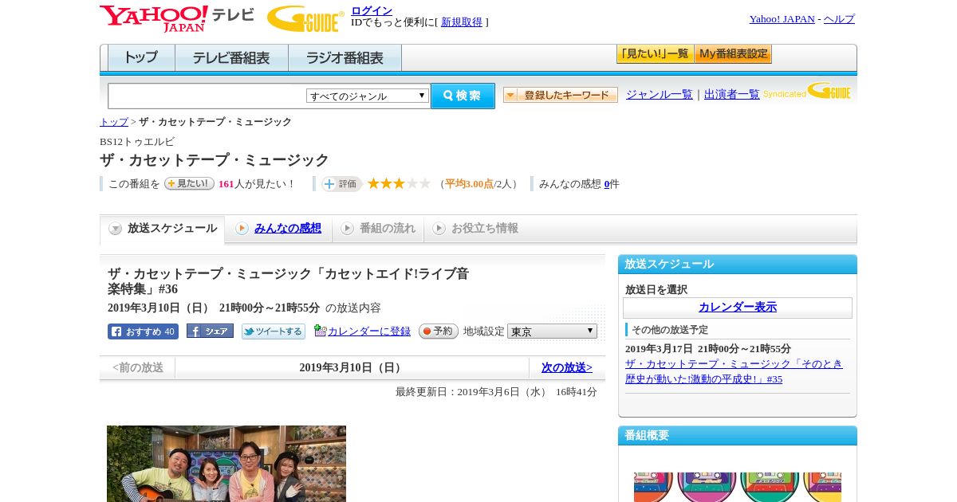
Task: Open the My番組表設定 button
Action: point(733,54)
